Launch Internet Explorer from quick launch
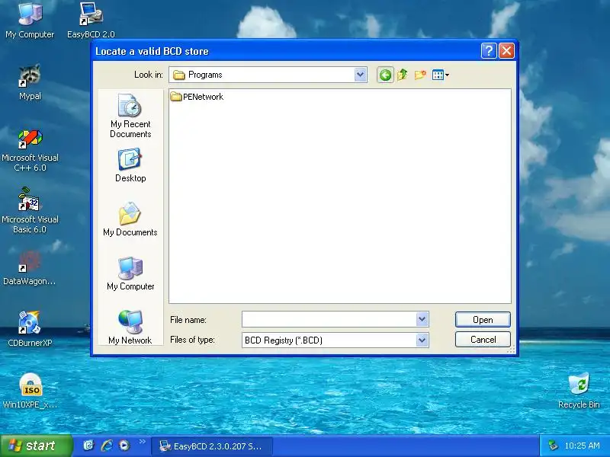 point(107,446)
